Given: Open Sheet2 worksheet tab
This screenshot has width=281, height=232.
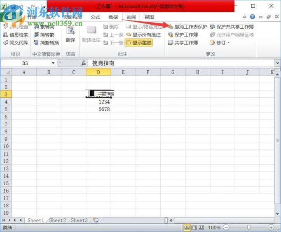Looking at the screenshot, I should pos(58,221).
